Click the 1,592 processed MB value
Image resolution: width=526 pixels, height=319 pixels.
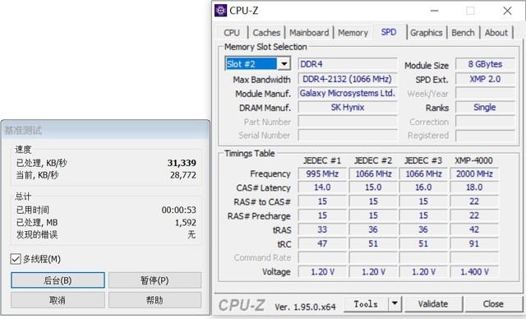pyautogui.click(x=186, y=222)
